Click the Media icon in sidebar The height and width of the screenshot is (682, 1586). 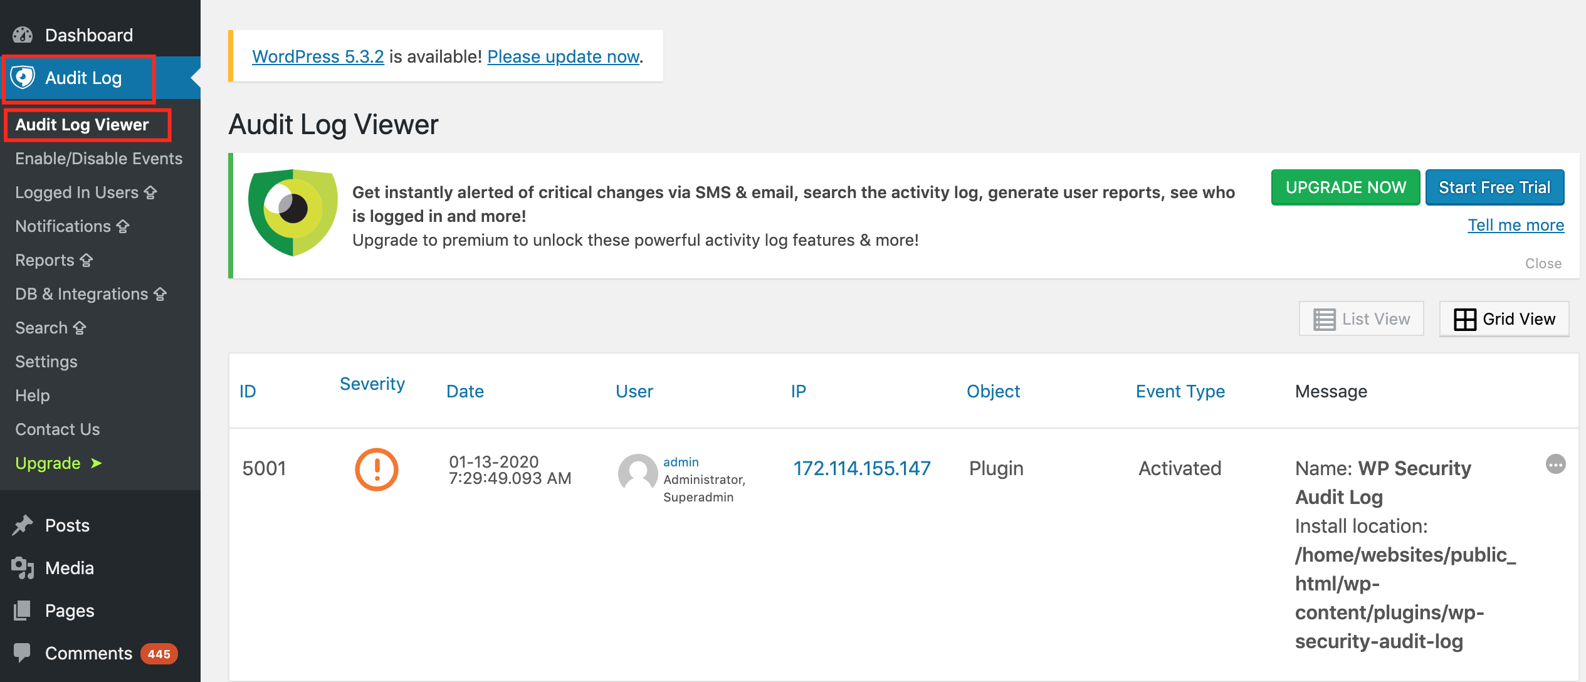tap(23, 568)
